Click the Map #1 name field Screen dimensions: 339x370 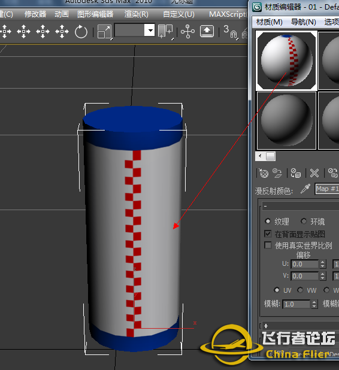point(327,189)
